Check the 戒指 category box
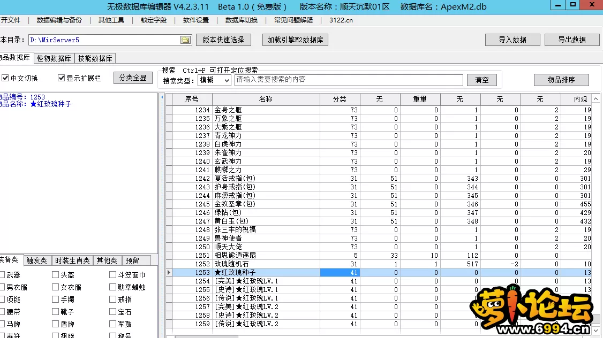603x338 pixels. click(112, 299)
